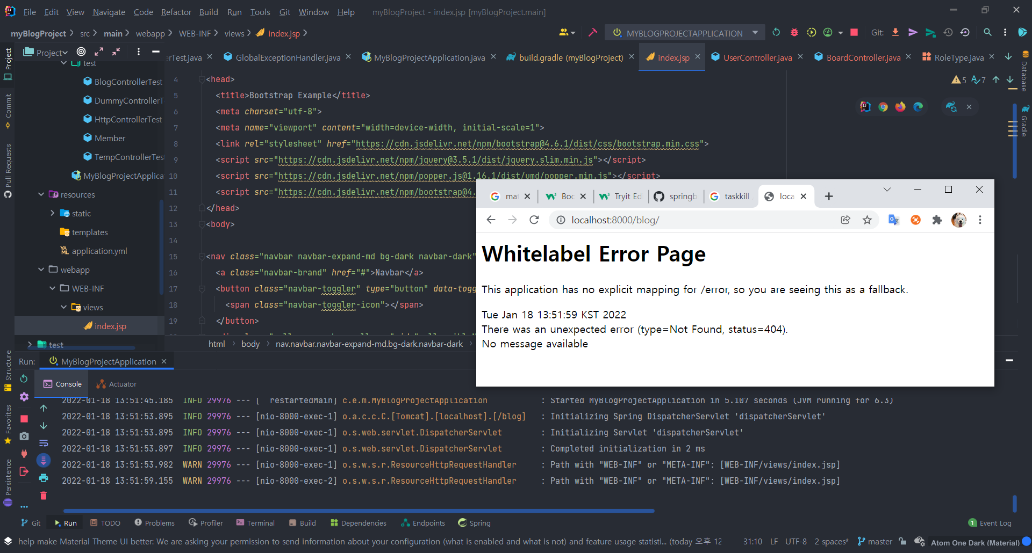Rerun application in Run panel
Viewport: 1032px width, 553px height.
[x=24, y=379]
